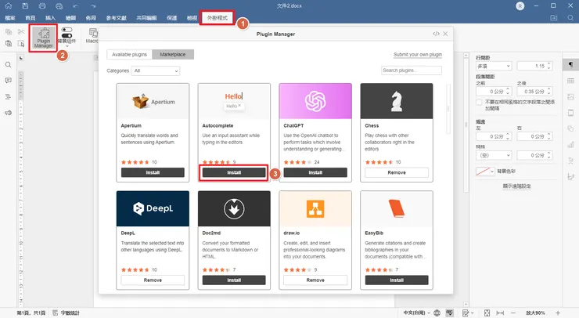Remove the DeepL plugin
The image size is (579, 318).
click(153, 280)
